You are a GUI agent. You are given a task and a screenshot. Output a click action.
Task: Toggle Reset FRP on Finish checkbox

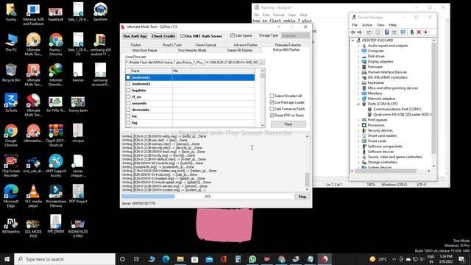point(272,116)
